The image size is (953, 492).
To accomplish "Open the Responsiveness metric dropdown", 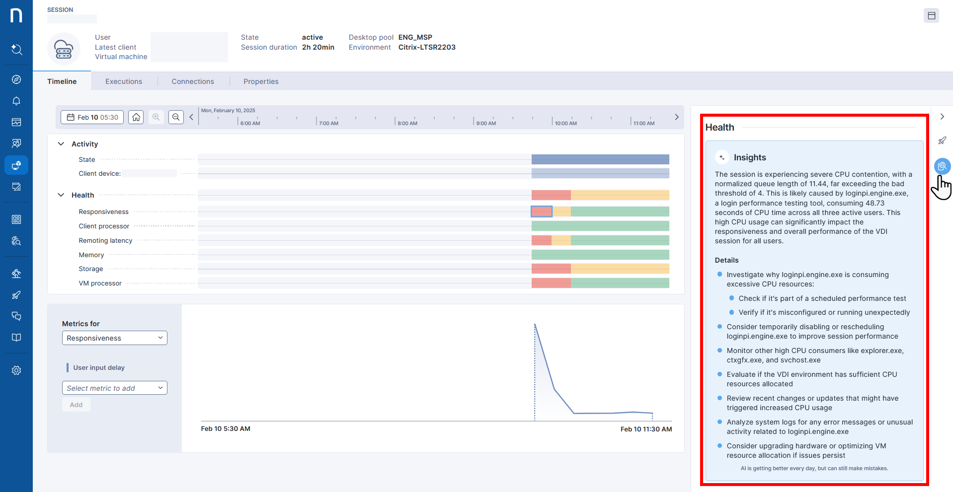I will 114,338.
